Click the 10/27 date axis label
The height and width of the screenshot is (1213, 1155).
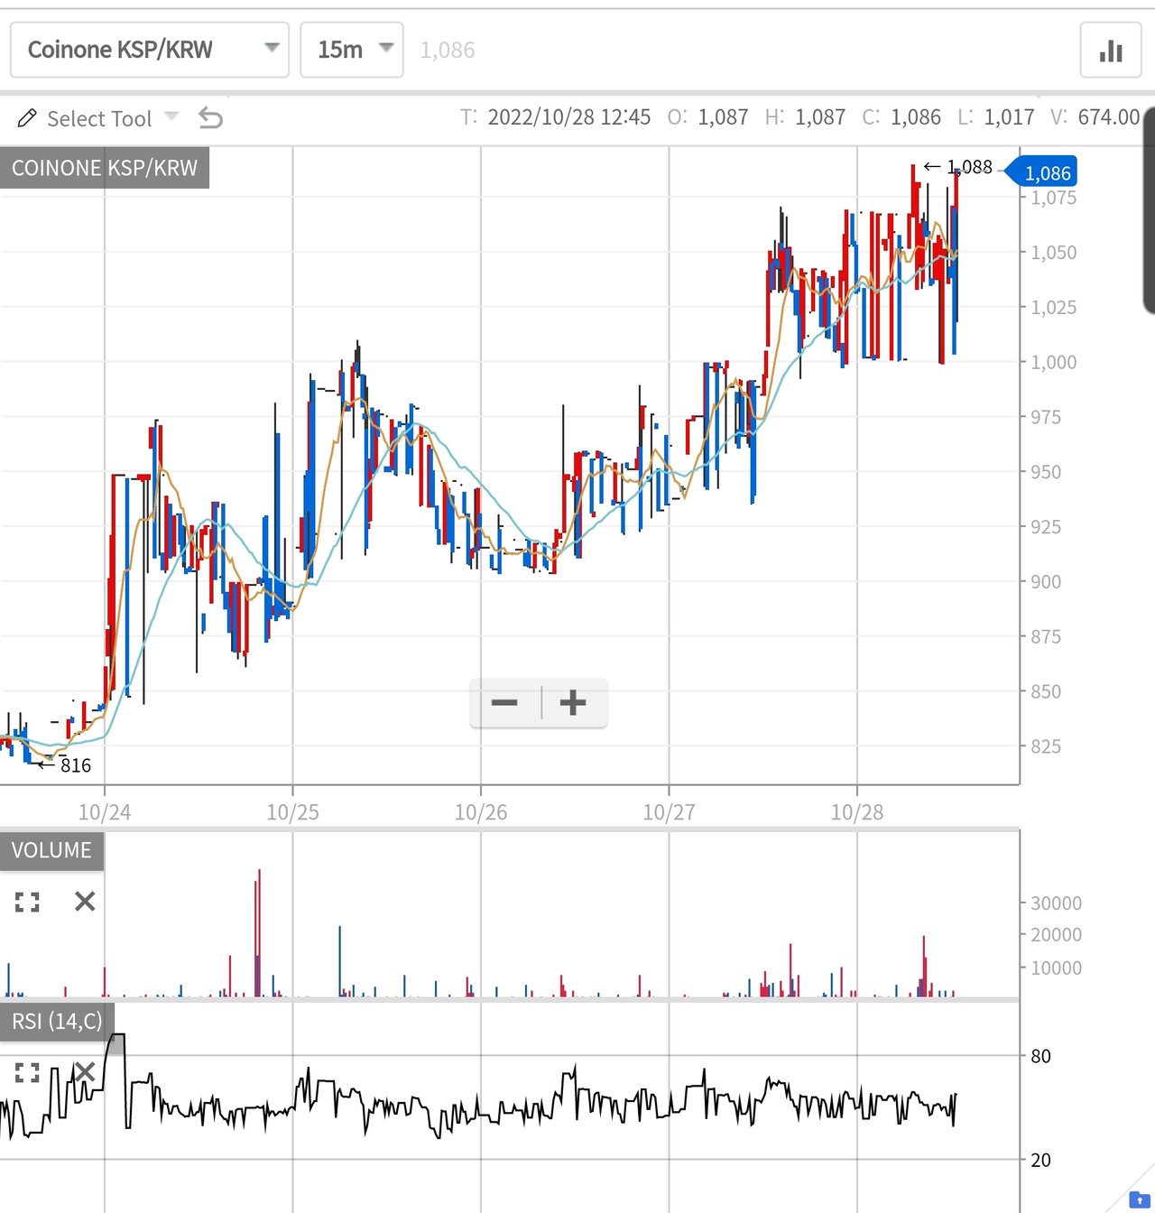(x=669, y=812)
